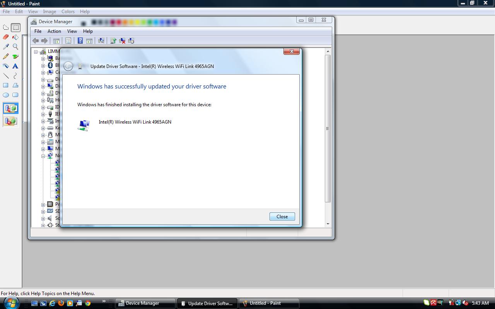Click the 5:43 AM system clock
495x309 pixels.
point(480,303)
